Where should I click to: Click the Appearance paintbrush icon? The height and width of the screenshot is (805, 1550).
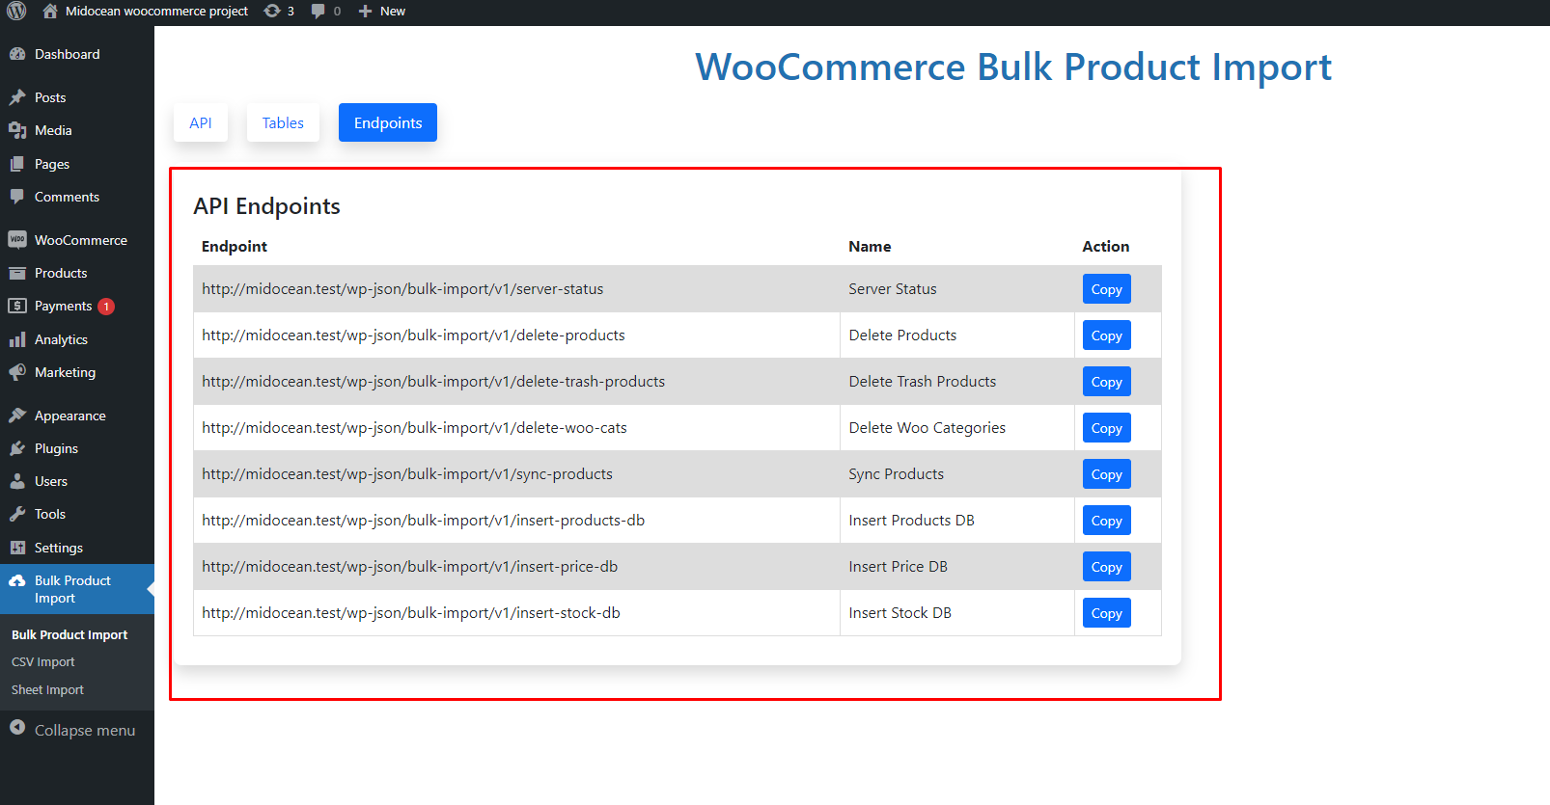pyautogui.click(x=17, y=416)
